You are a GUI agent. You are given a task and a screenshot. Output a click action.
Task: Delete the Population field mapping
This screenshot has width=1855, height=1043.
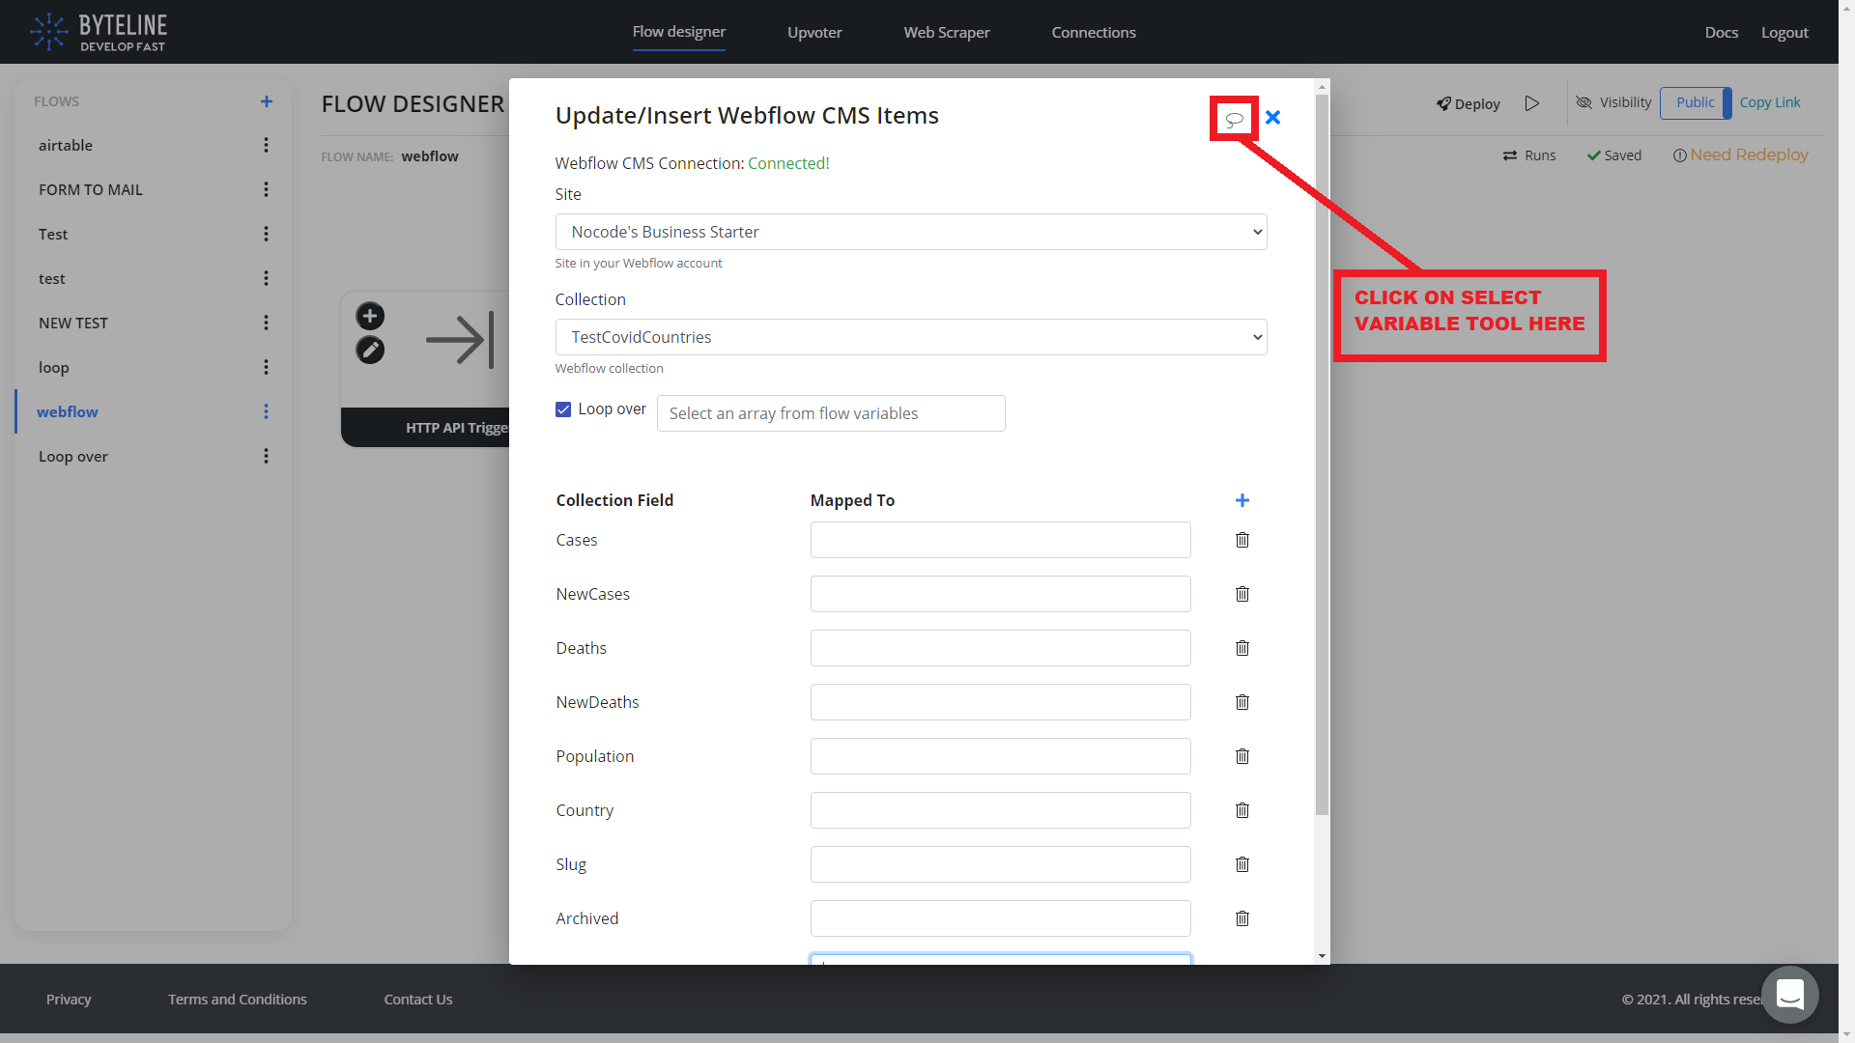1242,756
